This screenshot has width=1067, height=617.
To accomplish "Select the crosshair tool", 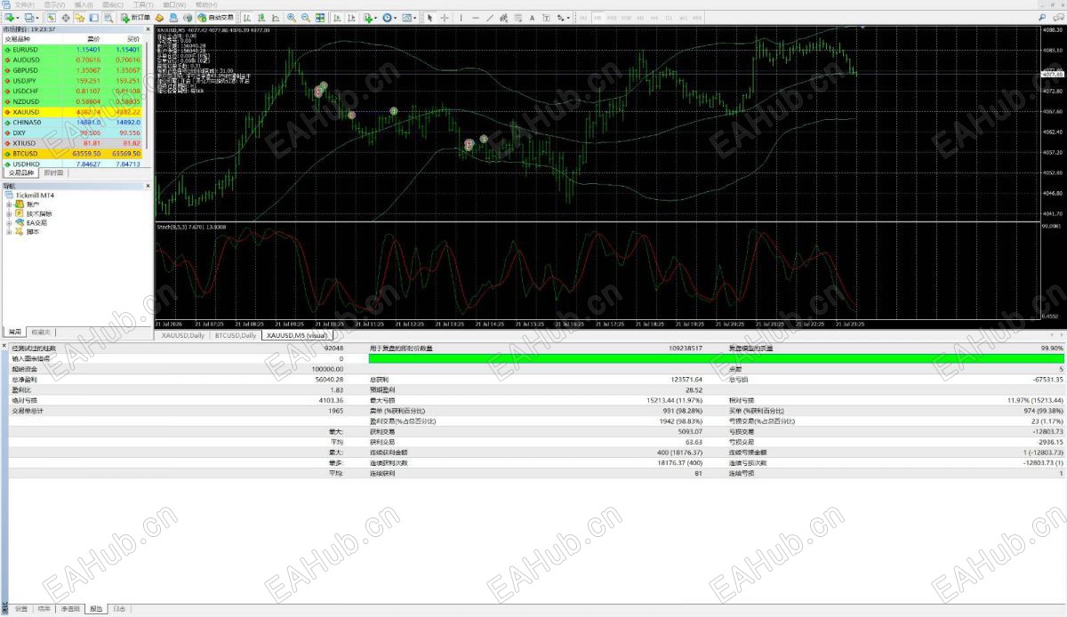I will [445, 18].
